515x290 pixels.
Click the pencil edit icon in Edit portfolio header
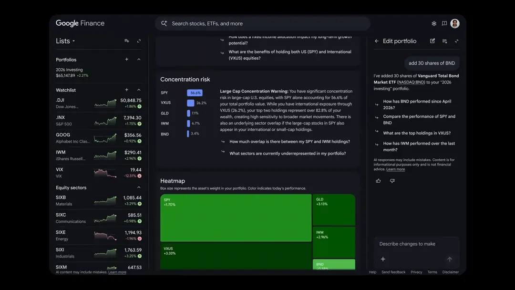pyautogui.click(x=432, y=41)
